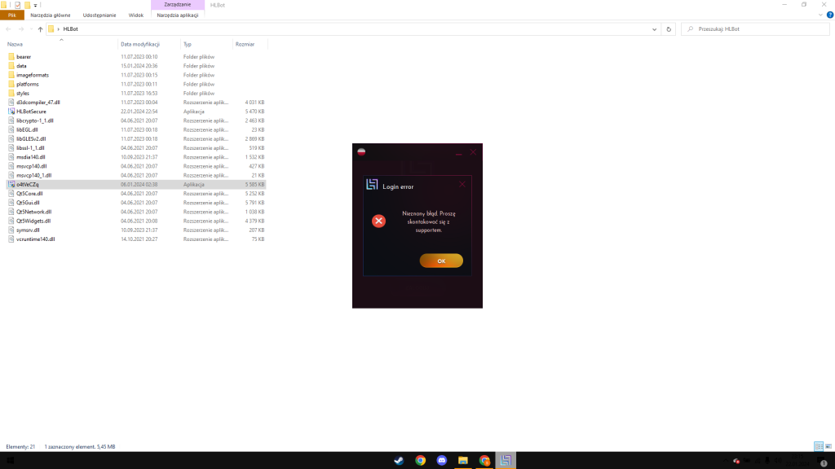This screenshot has width=835, height=469.
Task: Switch to details view in the status bar
Action: click(x=819, y=446)
